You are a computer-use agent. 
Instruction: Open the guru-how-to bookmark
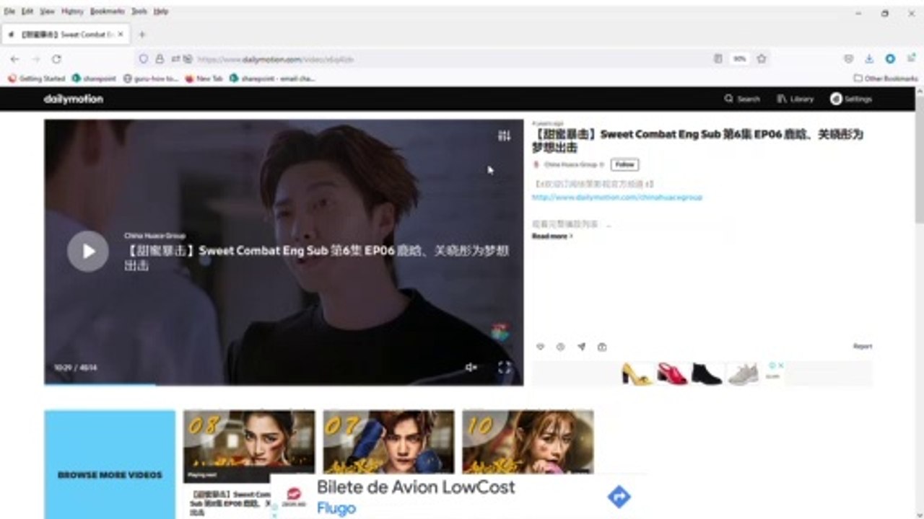click(151, 79)
